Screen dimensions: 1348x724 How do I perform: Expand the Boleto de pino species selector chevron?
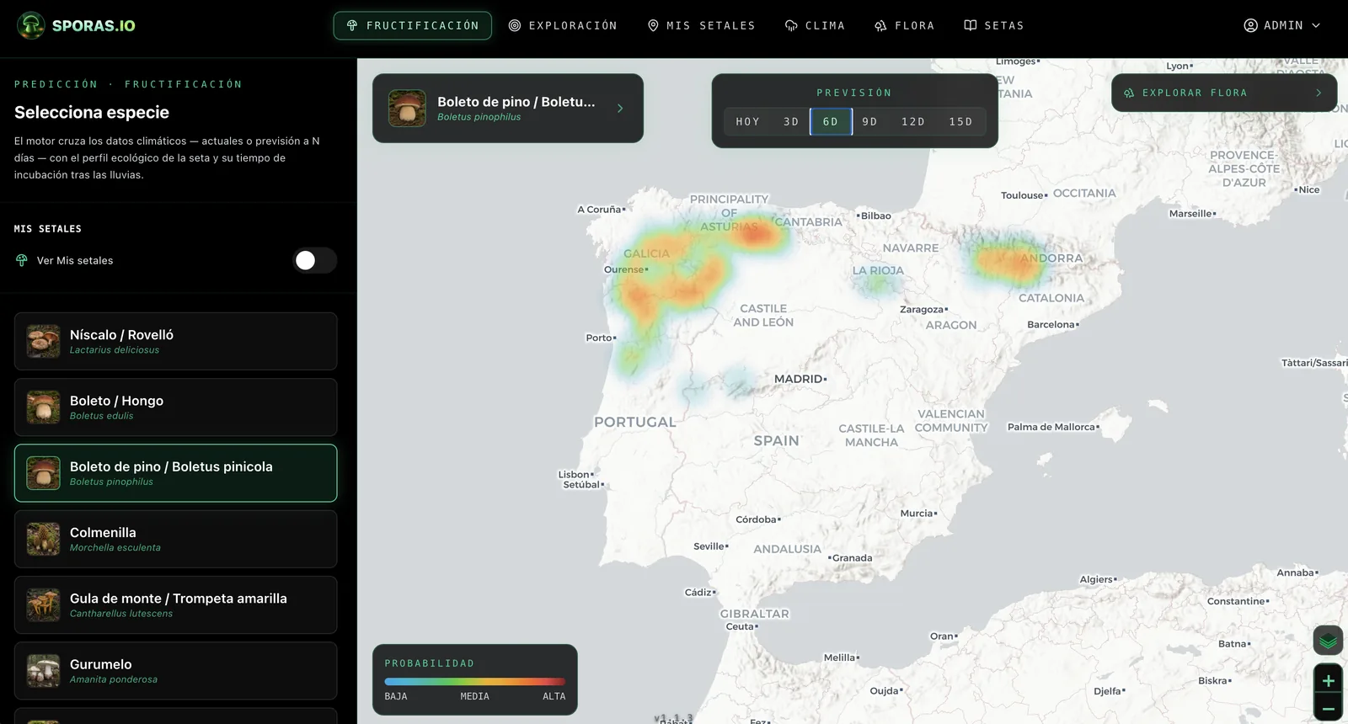click(620, 109)
